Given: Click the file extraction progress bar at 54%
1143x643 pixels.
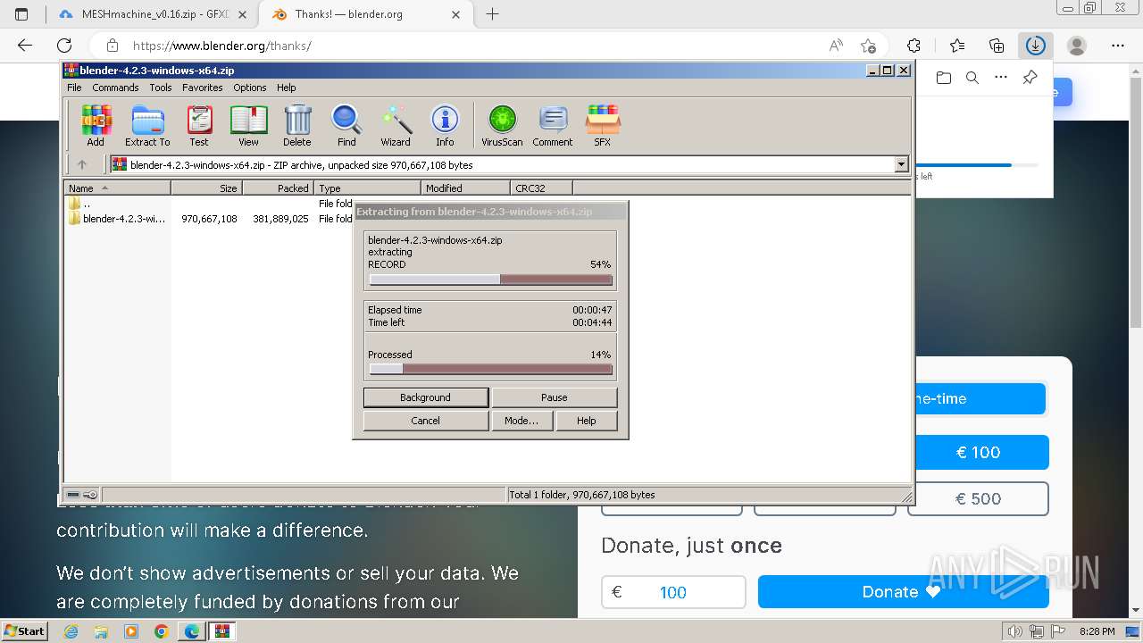Looking at the screenshot, I should click(x=490, y=280).
